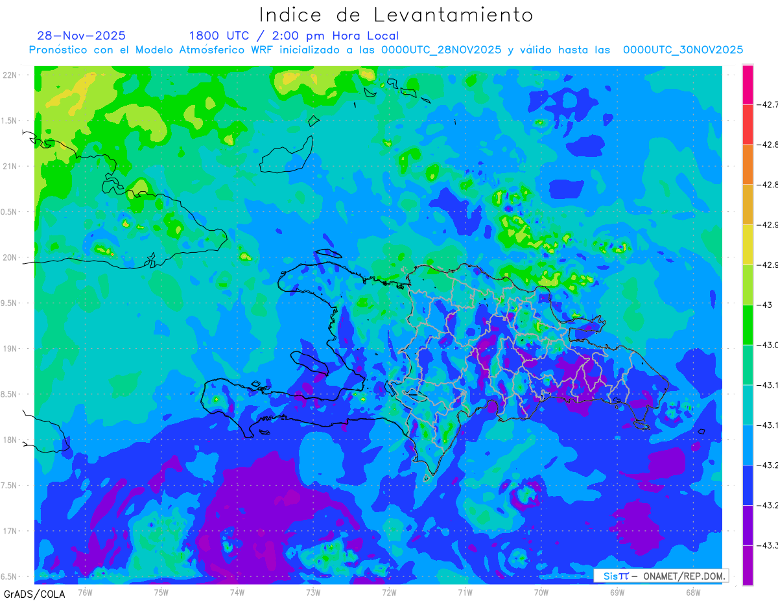Click the 70W longitude label
This screenshot has width=778, height=601.
coord(541,591)
